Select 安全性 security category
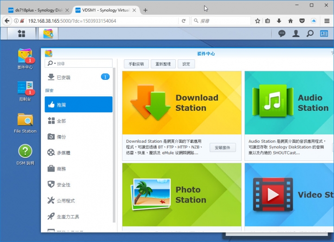334x242 pixels. tap(78, 185)
